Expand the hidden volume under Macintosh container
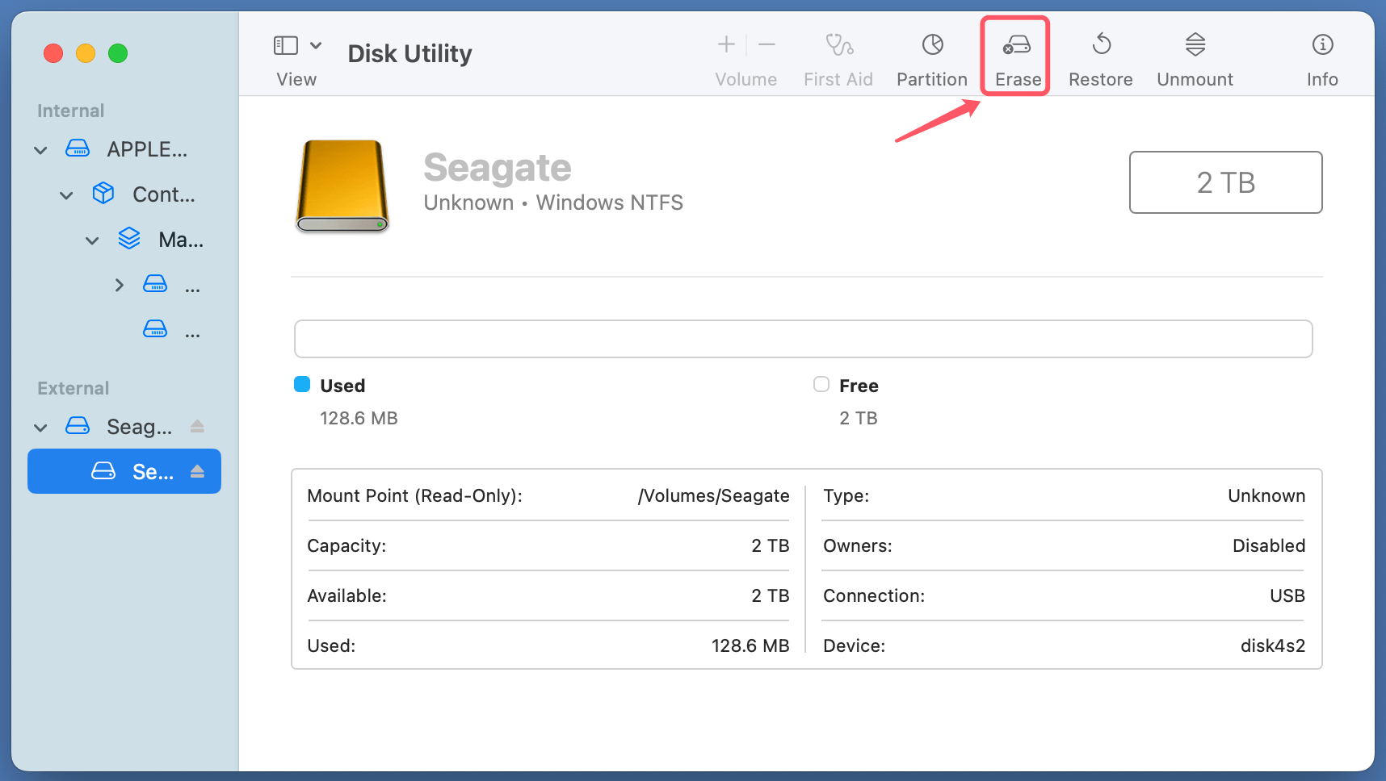The image size is (1386, 781). pos(119,284)
